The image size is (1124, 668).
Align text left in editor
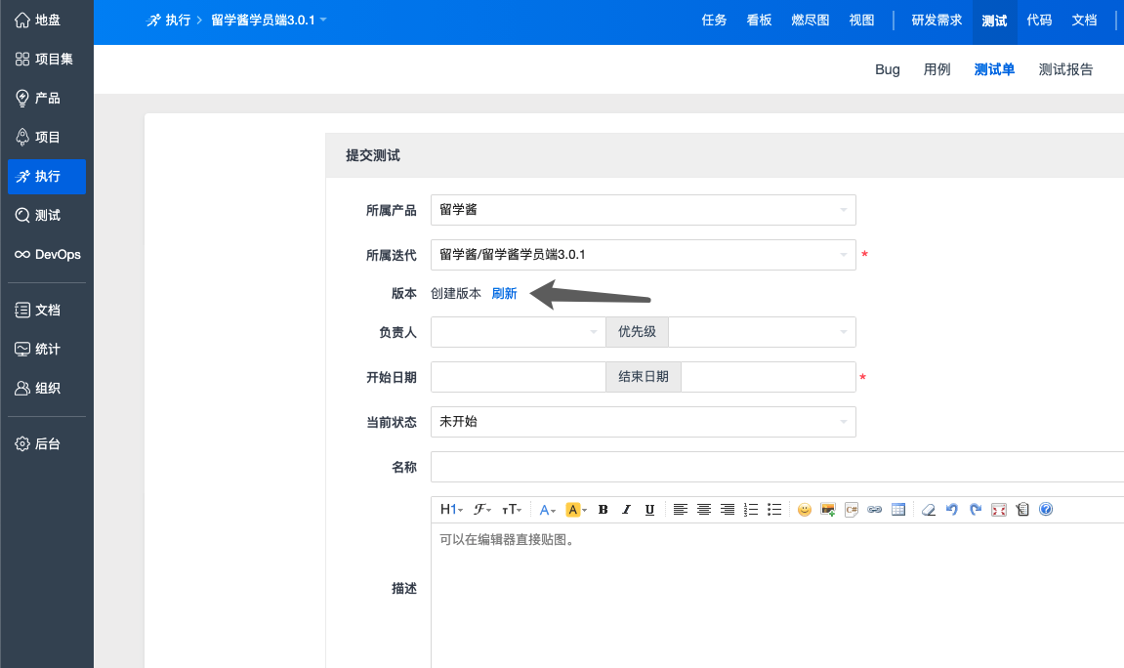click(x=681, y=510)
